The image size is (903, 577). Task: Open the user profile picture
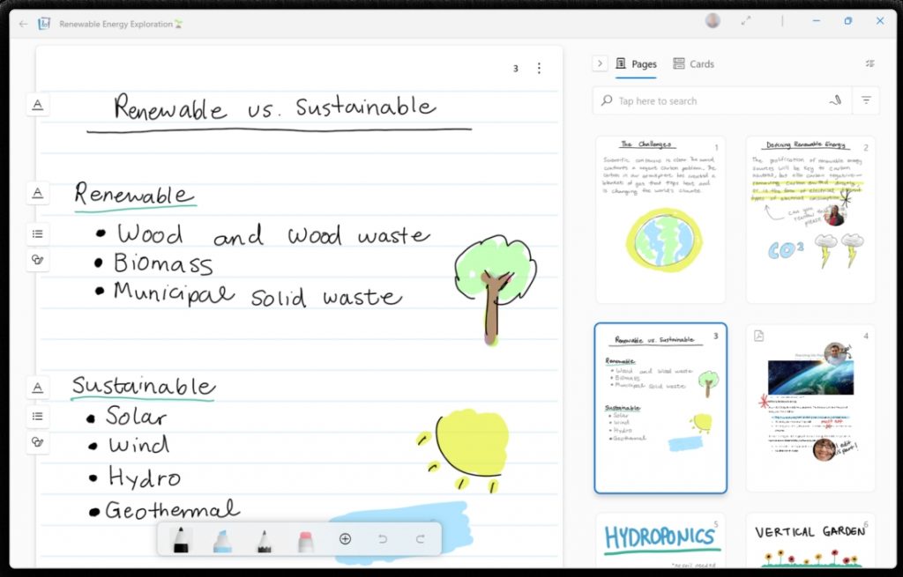tap(713, 21)
